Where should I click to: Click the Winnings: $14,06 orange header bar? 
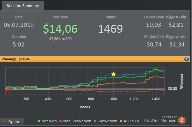coord(95,59)
